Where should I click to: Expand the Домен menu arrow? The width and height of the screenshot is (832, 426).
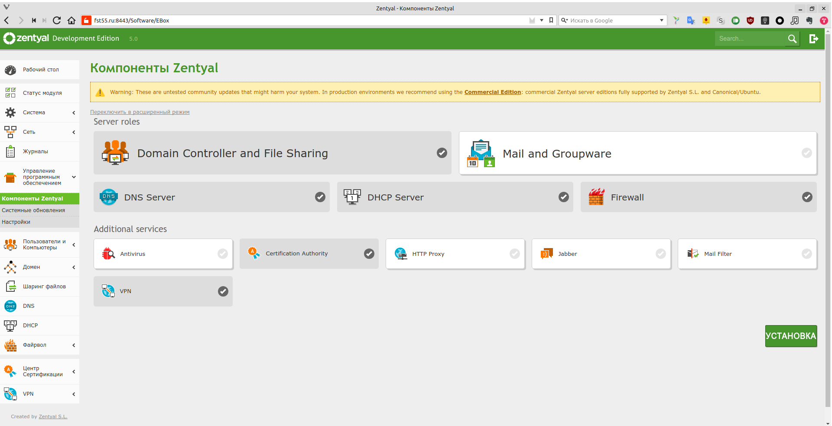click(74, 268)
